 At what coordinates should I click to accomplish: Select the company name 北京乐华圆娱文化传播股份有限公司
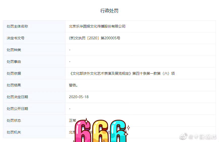click(x=97, y=26)
